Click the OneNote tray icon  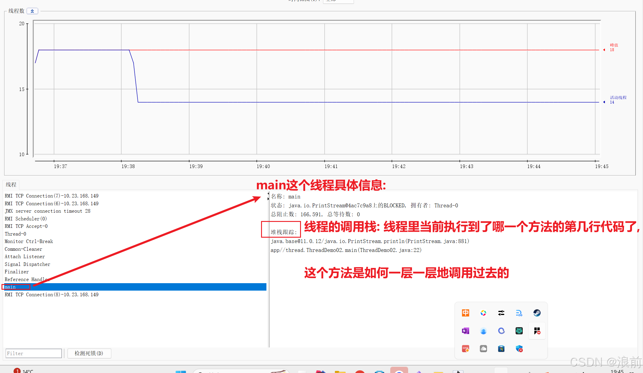click(465, 331)
